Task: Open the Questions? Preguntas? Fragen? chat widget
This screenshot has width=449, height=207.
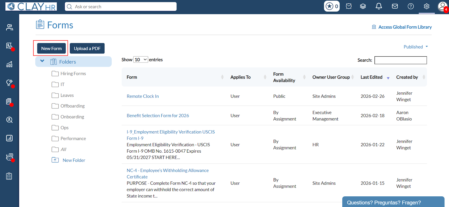Action: point(393,202)
